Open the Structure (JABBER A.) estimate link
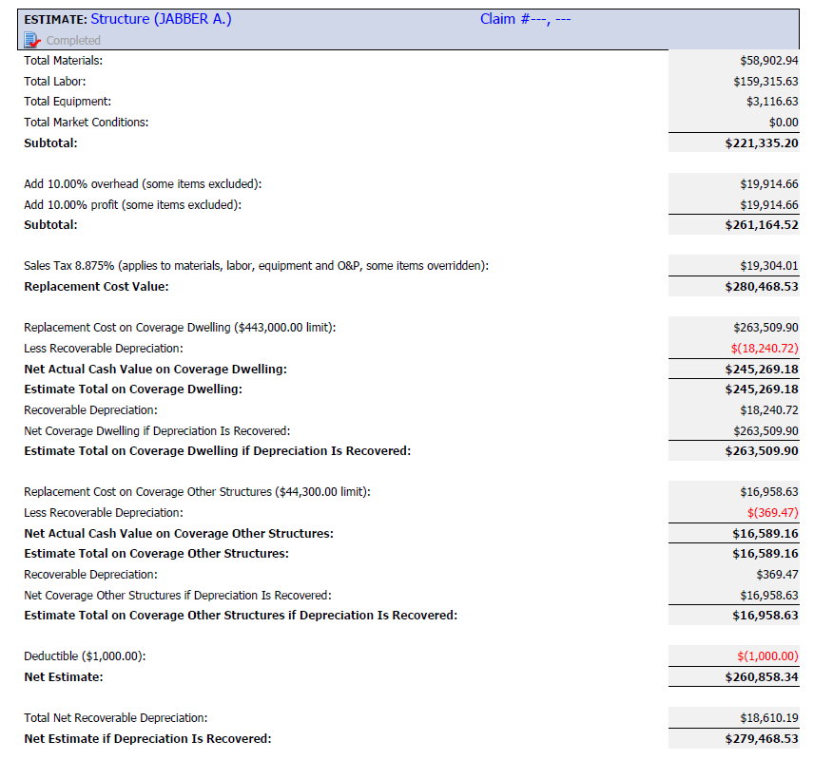The height and width of the screenshot is (779, 833). click(161, 19)
